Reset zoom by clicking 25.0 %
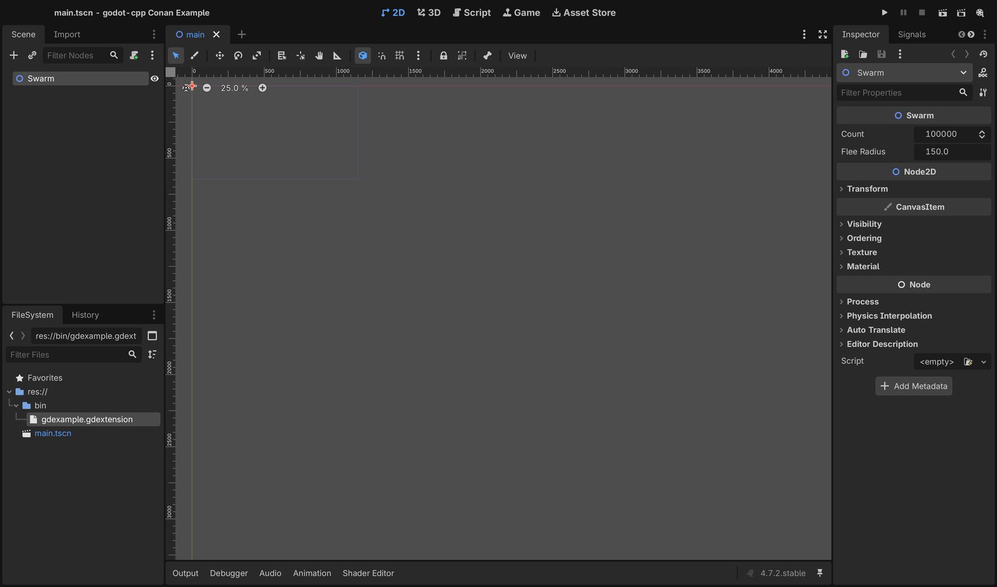This screenshot has height=587, width=997. pyautogui.click(x=234, y=88)
